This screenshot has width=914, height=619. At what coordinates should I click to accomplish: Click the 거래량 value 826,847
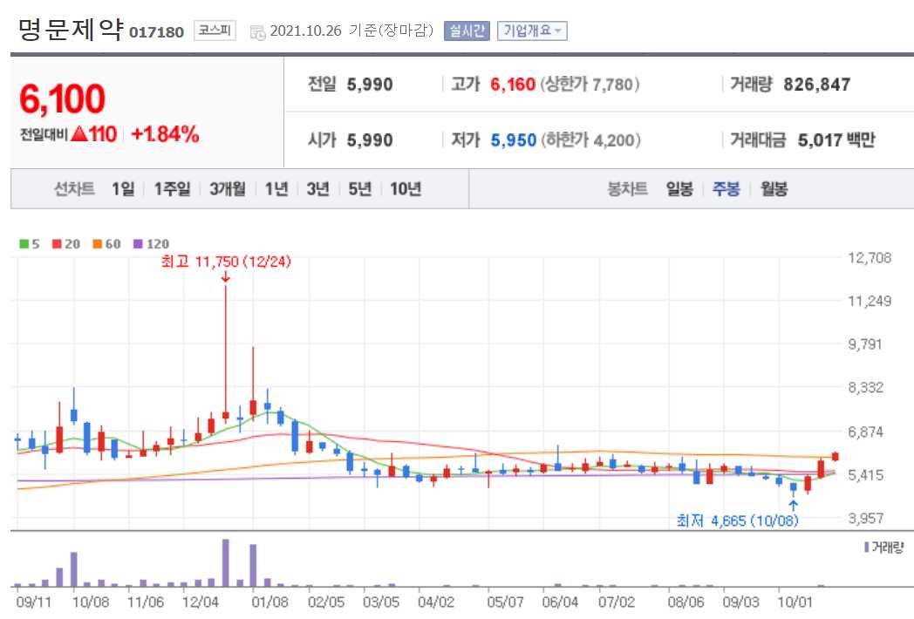(x=816, y=85)
